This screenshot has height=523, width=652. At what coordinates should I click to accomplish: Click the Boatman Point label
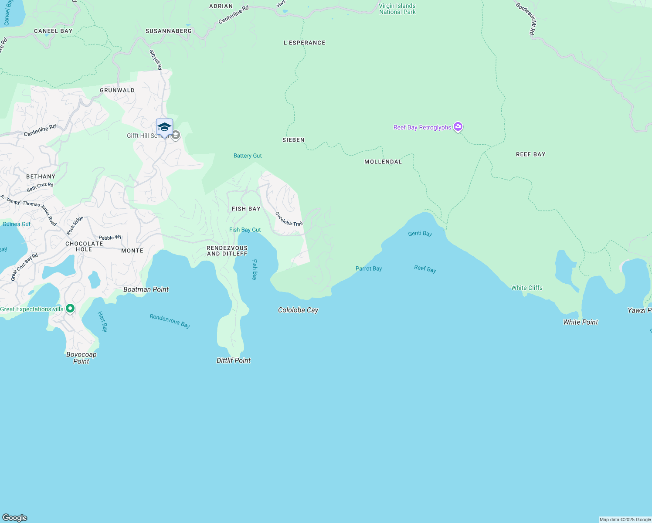click(146, 289)
